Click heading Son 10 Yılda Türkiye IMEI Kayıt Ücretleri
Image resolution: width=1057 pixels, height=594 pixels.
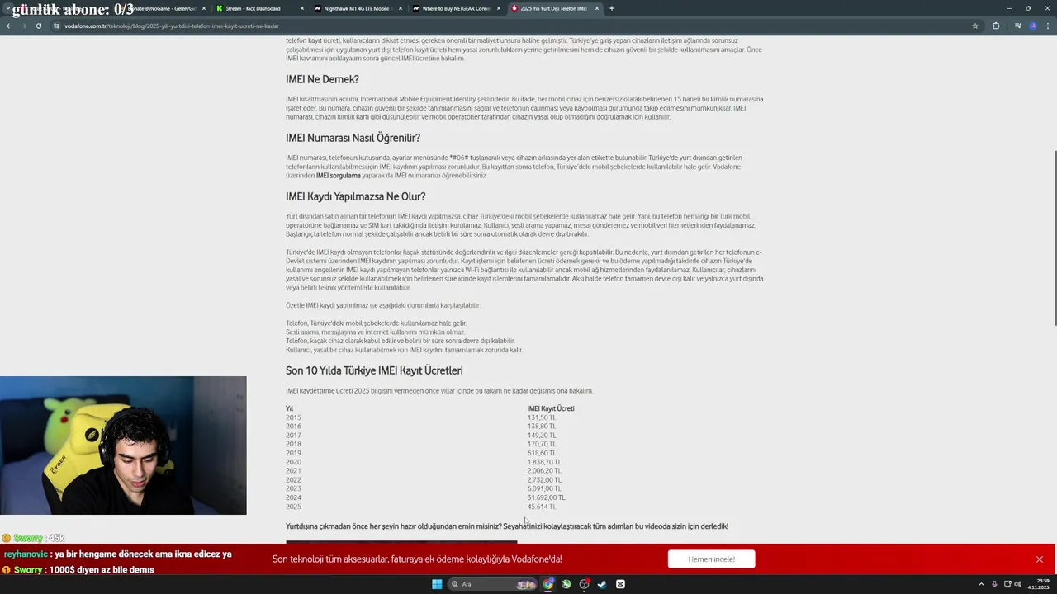point(374,370)
